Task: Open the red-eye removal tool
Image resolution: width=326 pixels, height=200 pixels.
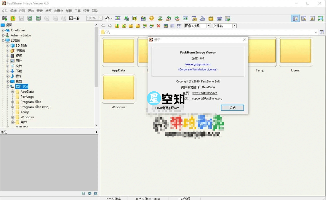Action: tap(160, 18)
